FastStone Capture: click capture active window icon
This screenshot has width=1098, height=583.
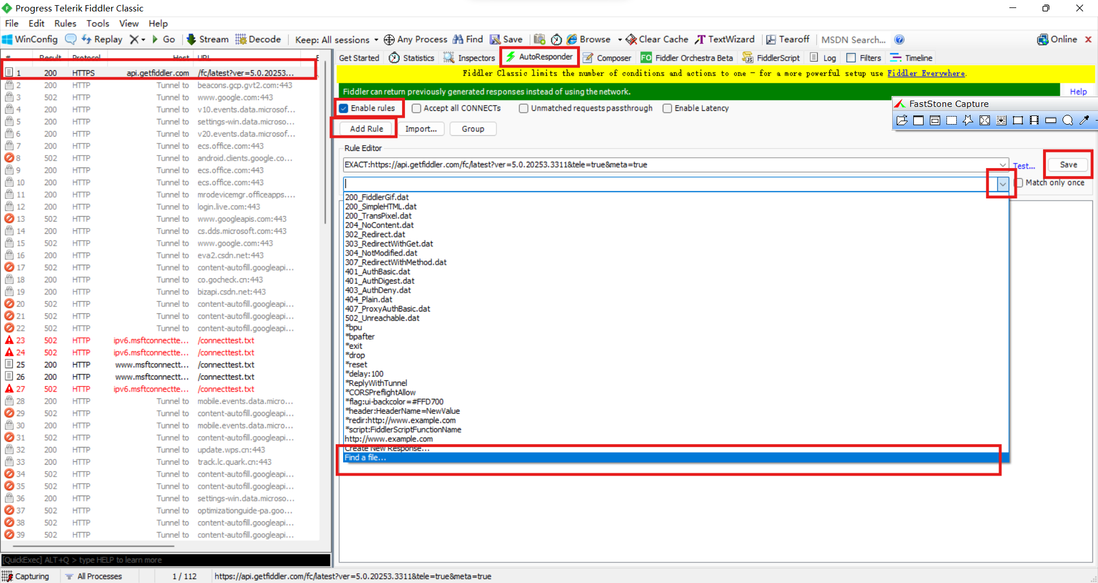918,120
